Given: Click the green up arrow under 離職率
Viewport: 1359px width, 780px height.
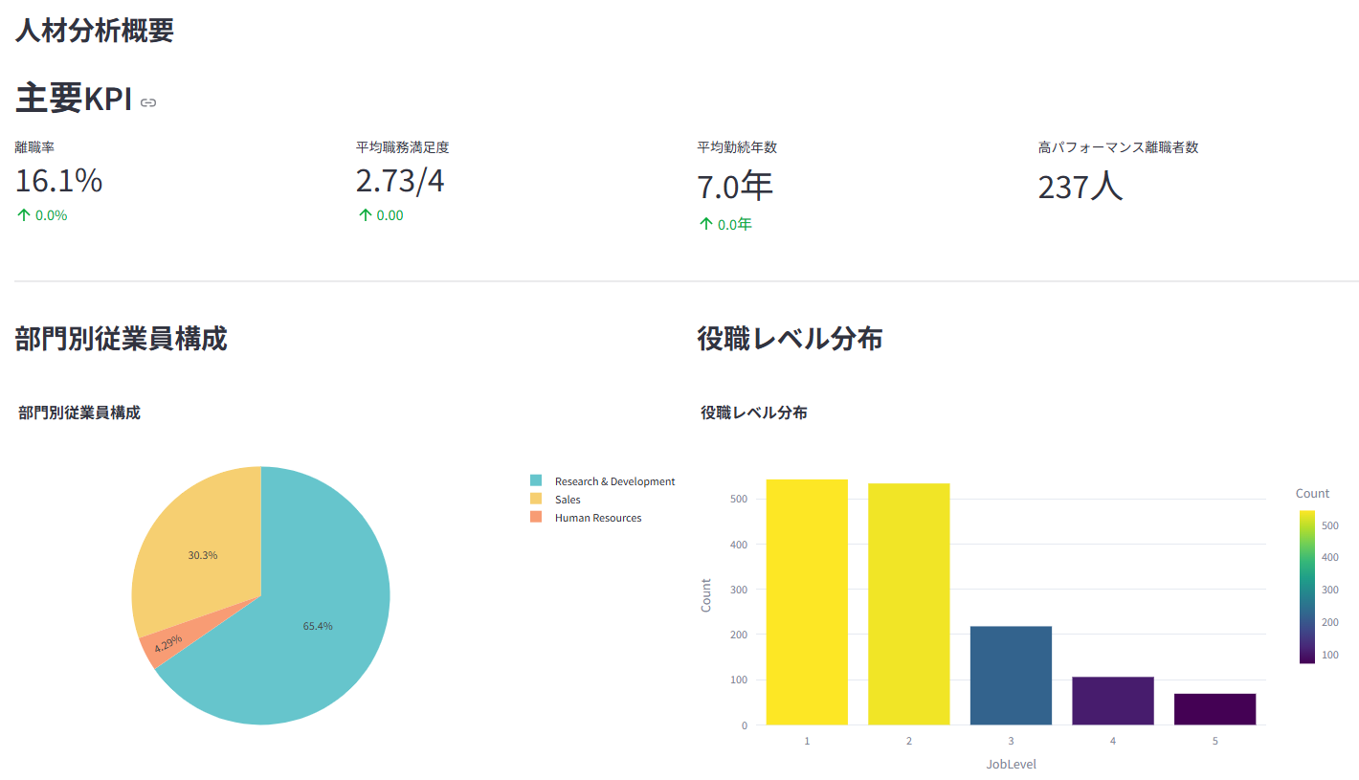Looking at the screenshot, I should [x=21, y=214].
